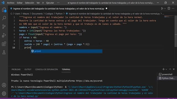Switch to the OUTPUT panel tab
Viewport: 177px width, 99px height.
28,70
